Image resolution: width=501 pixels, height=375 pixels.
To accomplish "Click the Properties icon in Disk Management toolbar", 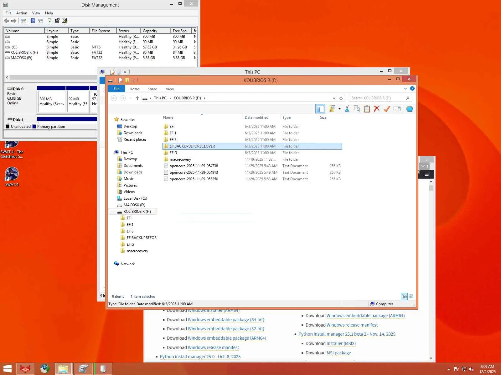I will 57,21.
